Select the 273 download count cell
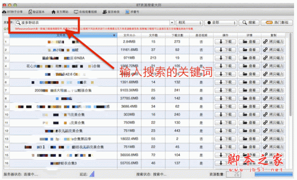Screen dimensions: 297x180 click(x=177, y=42)
